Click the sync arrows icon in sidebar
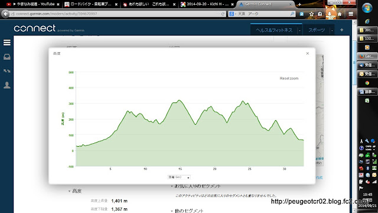378x213 pixels. [6, 71]
